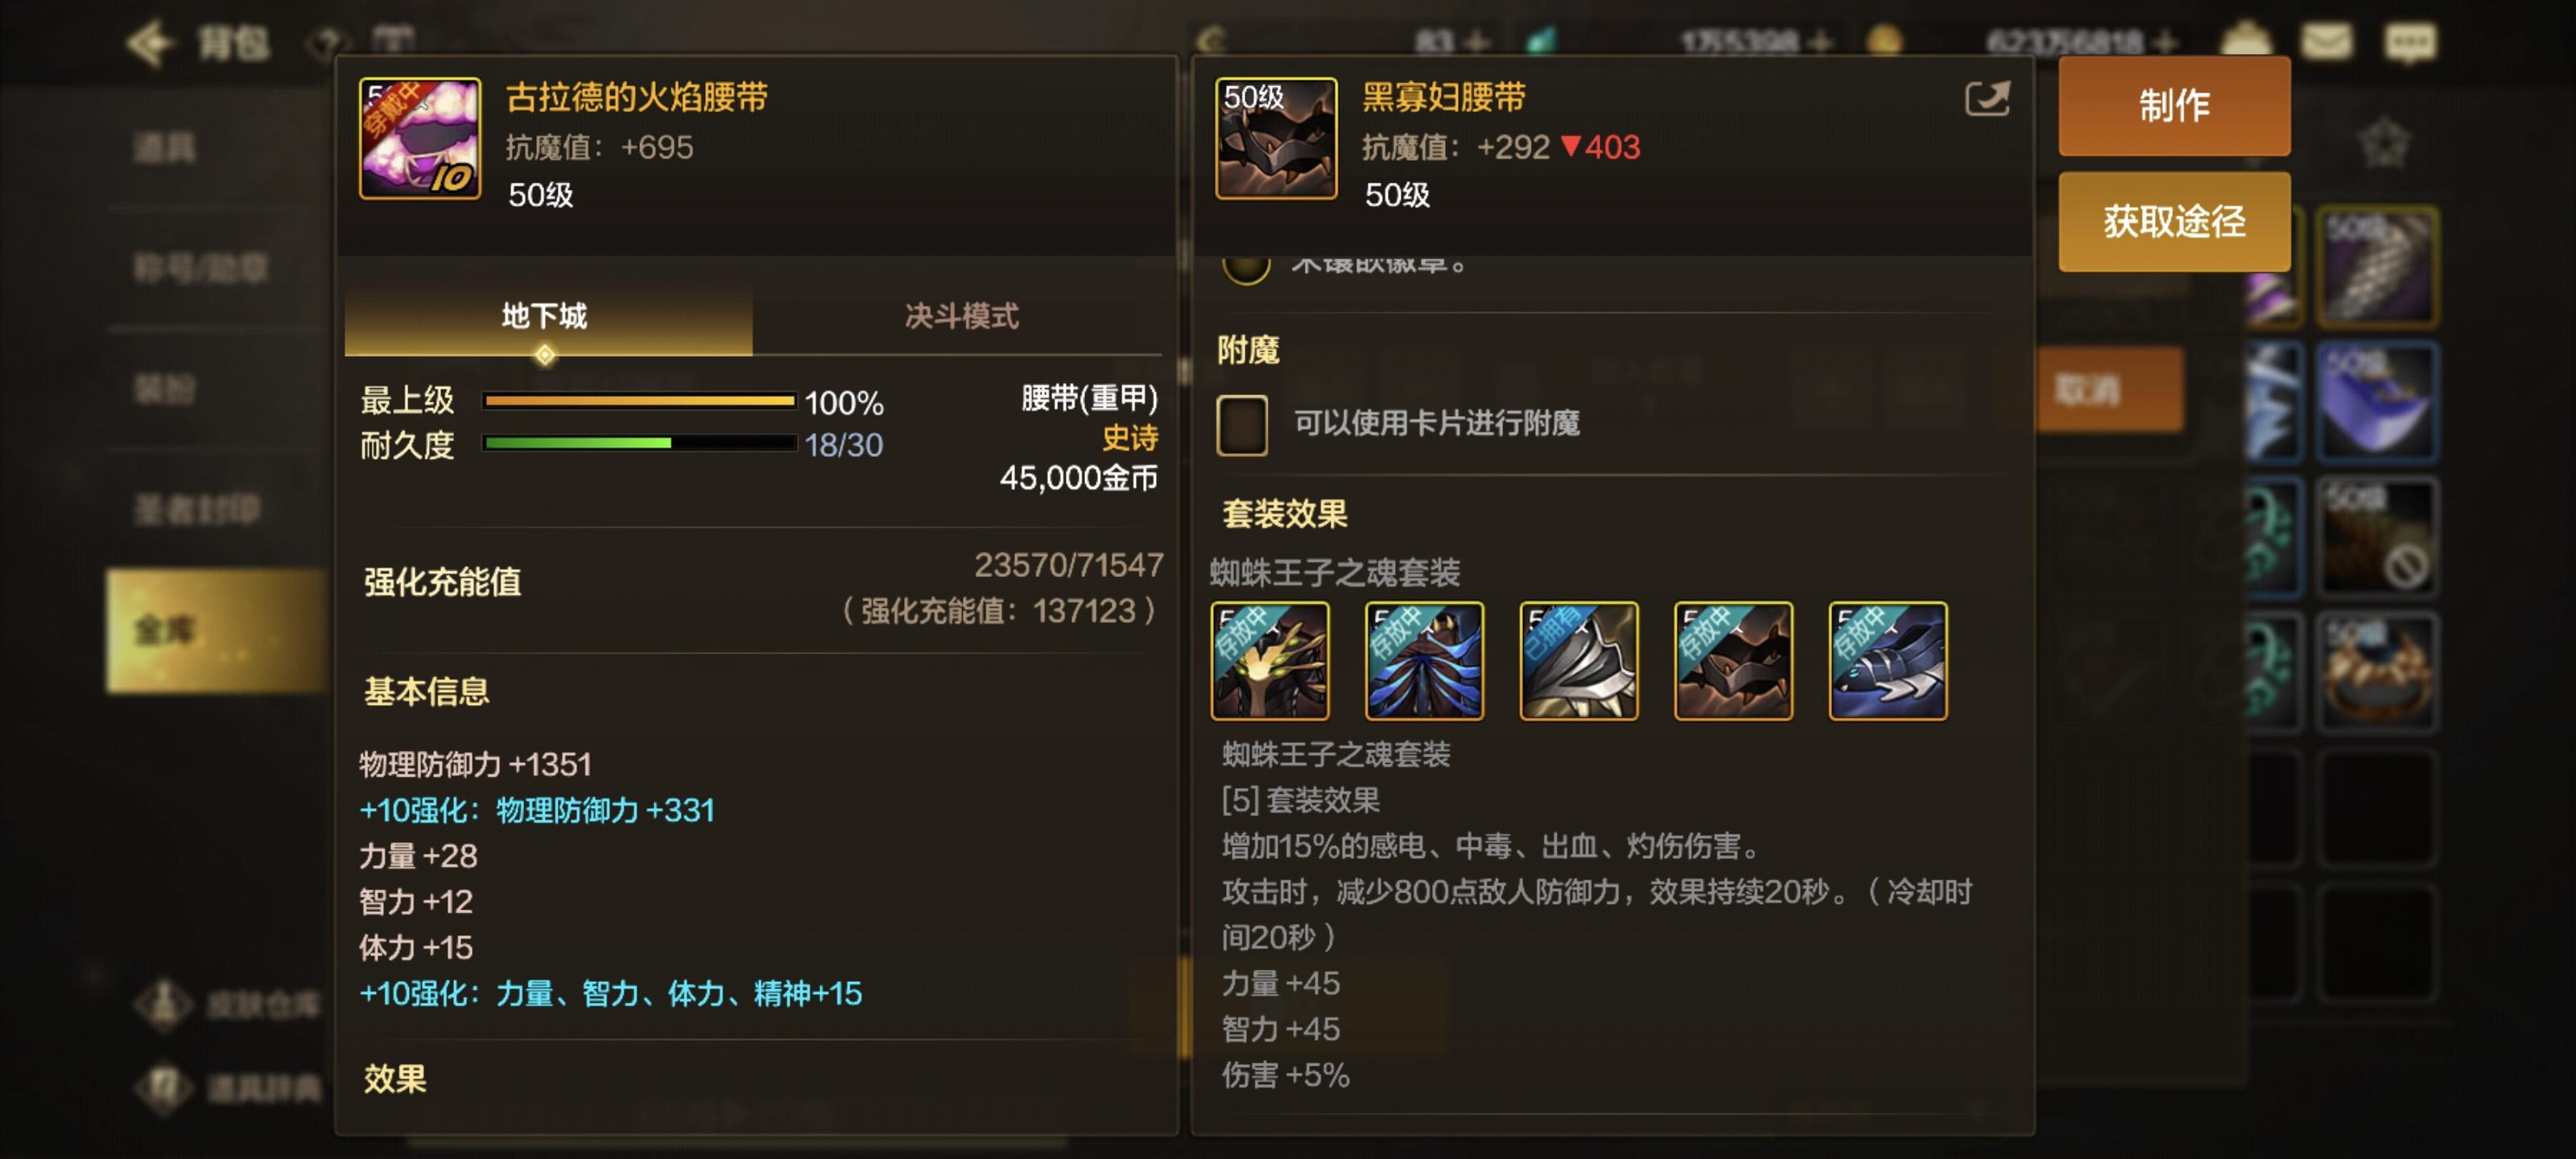Open the mail envelope icon at top
2576x1159 pixels.
(x=2326, y=41)
